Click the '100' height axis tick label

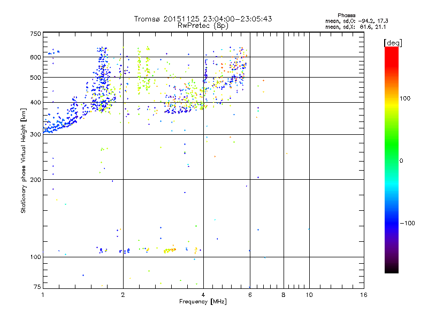point(35,257)
